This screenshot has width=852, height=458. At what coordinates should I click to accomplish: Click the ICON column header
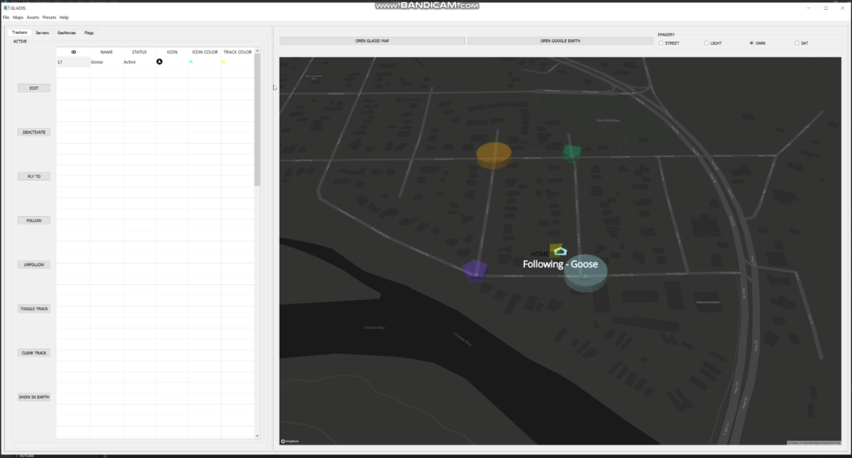tap(172, 52)
